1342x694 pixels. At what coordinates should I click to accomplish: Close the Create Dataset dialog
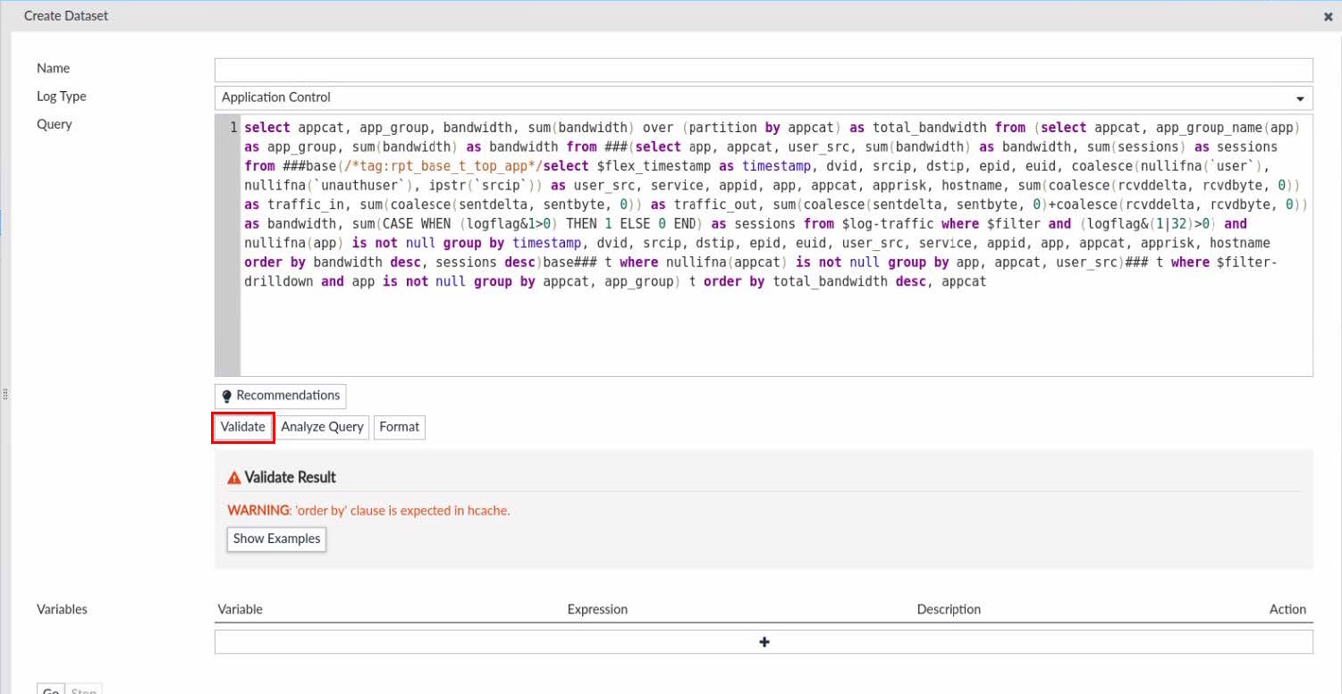click(1328, 17)
